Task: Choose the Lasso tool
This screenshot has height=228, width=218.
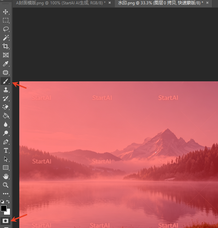Action: point(6,29)
